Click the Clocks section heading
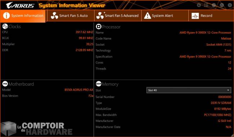Viewport: 234px width, 137px height. pos(15,27)
